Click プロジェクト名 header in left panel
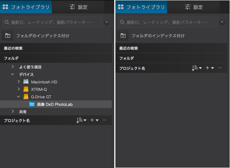Viewport: 230px width, 168px height. 17,121
